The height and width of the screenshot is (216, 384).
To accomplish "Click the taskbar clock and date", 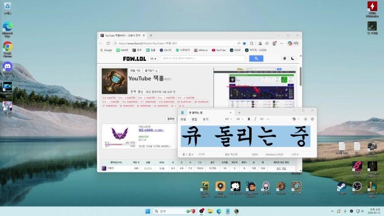I will [375, 211].
